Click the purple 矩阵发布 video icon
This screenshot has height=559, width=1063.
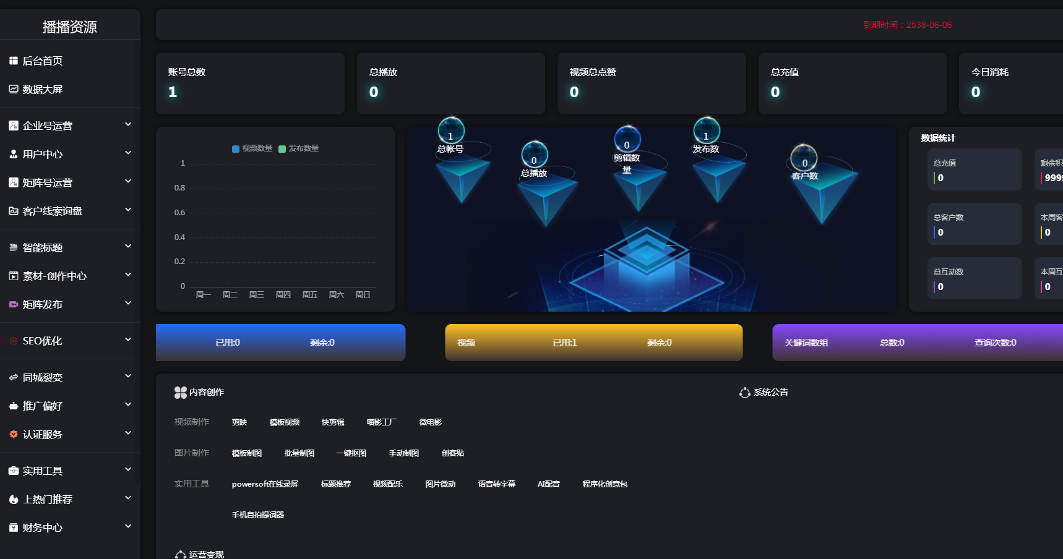14,304
